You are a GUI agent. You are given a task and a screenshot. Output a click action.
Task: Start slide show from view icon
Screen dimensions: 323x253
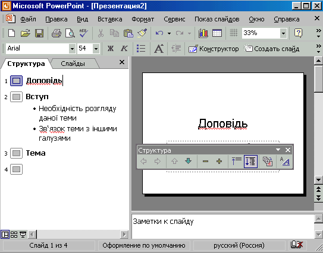coord(23,235)
